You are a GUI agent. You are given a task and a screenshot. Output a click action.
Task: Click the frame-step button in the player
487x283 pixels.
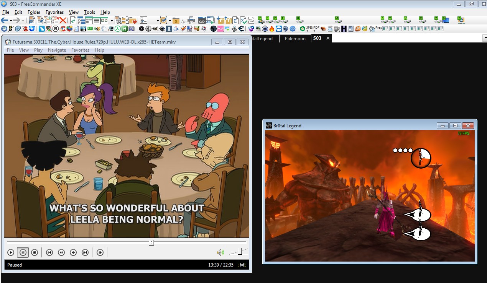click(x=100, y=252)
